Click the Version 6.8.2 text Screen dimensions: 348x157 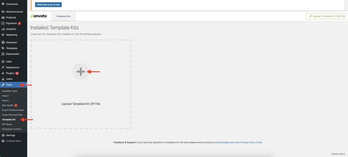coord(338,154)
